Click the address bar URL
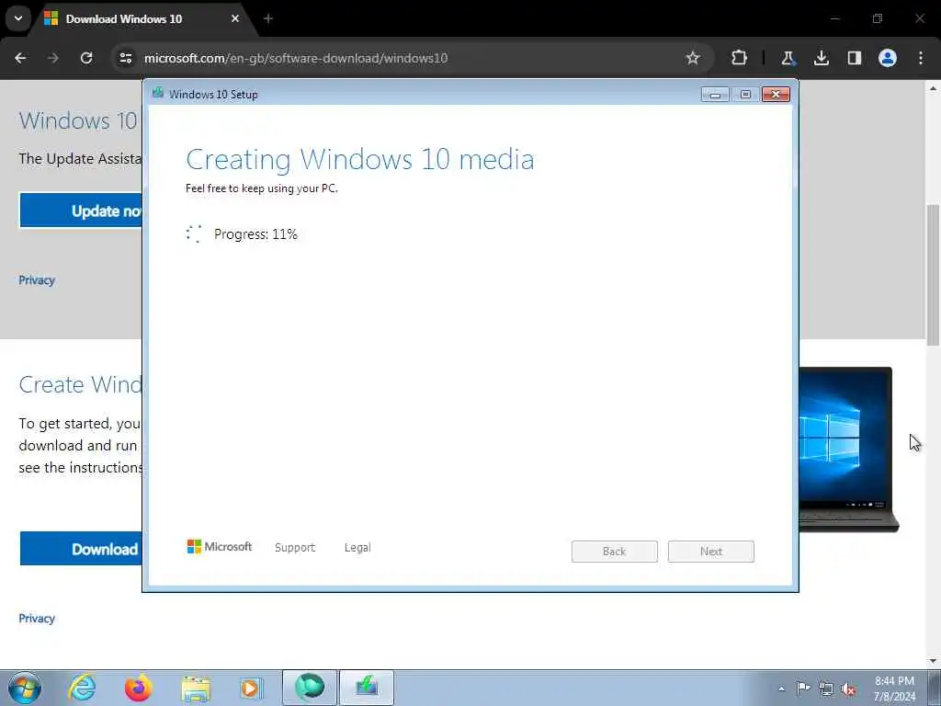The height and width of the screenshot is (706, 941). (x=296, y=58)
